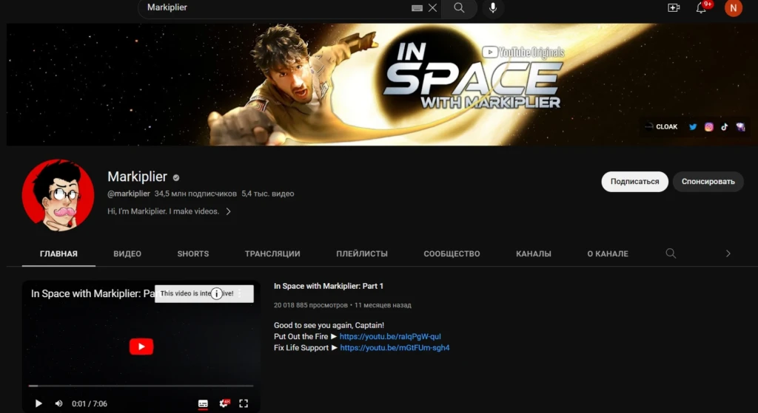
Task: Open Put Out the Fire youtu.be link
Action: [x=390, y=336]
